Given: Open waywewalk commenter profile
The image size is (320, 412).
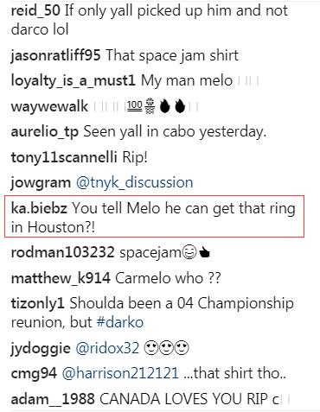Looking at the screenshot, I should 49,106.
